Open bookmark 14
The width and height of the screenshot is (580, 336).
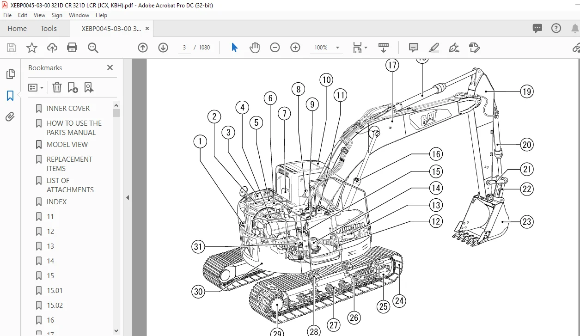tap(50, 261)
